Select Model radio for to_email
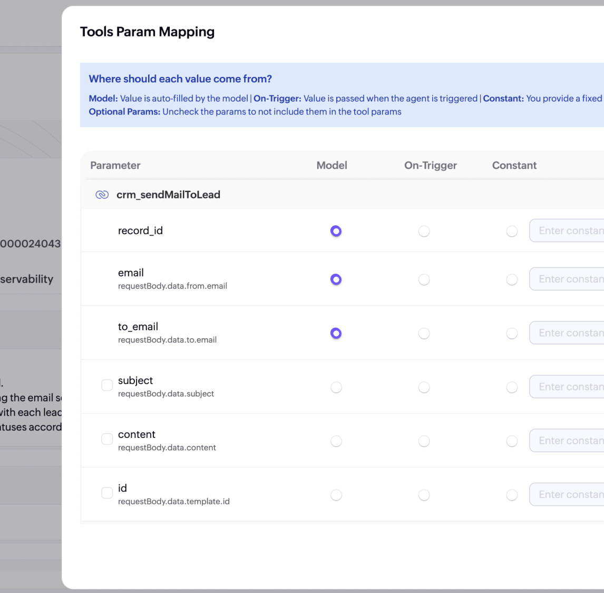This screenshot has width=604, height=593. coord(336,333)
